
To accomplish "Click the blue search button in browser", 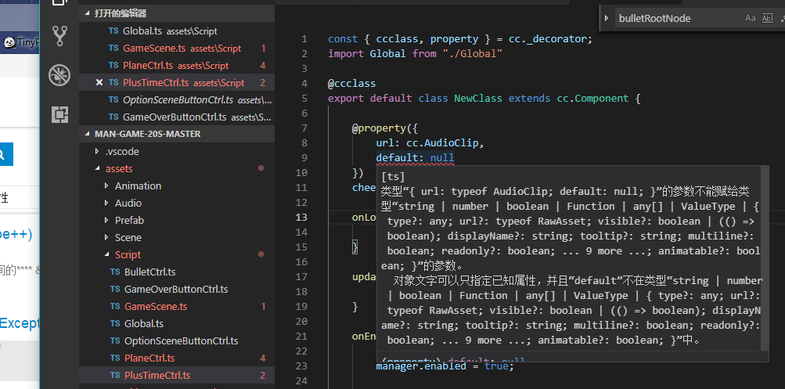I will pyautogui.click(x=5, y=154).
